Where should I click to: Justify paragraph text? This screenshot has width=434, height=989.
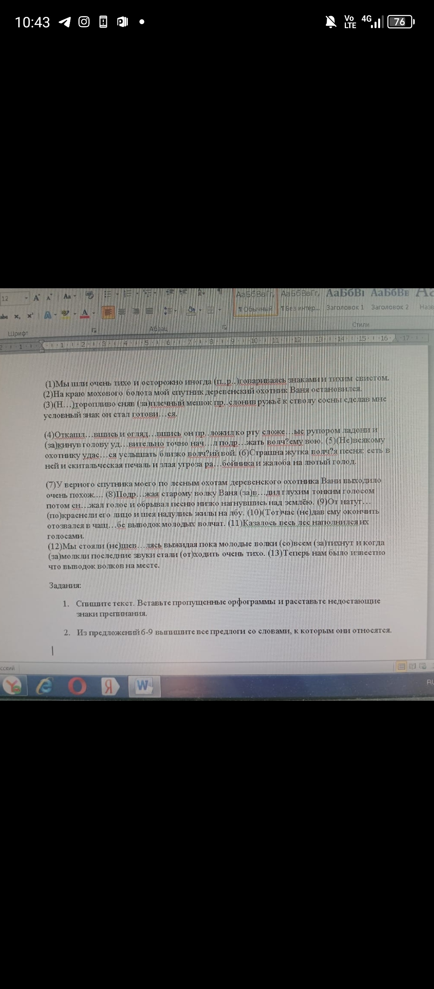(149, 311)
